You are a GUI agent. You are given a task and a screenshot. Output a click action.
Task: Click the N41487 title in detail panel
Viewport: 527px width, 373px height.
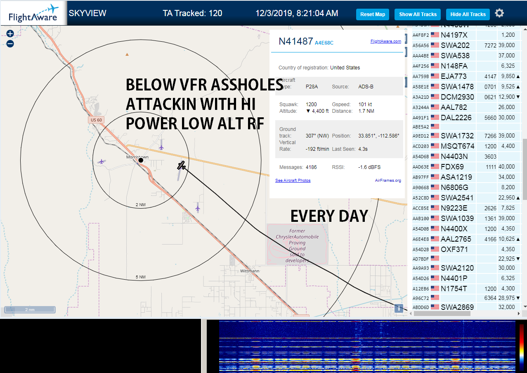click(x=296, y=41)
